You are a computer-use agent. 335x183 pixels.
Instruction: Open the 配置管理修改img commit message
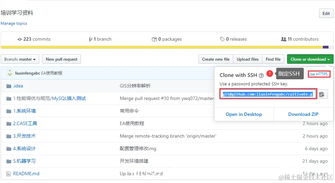pos(138,149)
